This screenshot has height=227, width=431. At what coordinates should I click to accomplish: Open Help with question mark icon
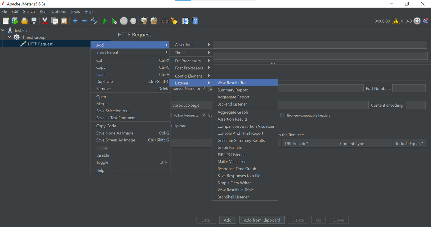(x=195, y=21)
